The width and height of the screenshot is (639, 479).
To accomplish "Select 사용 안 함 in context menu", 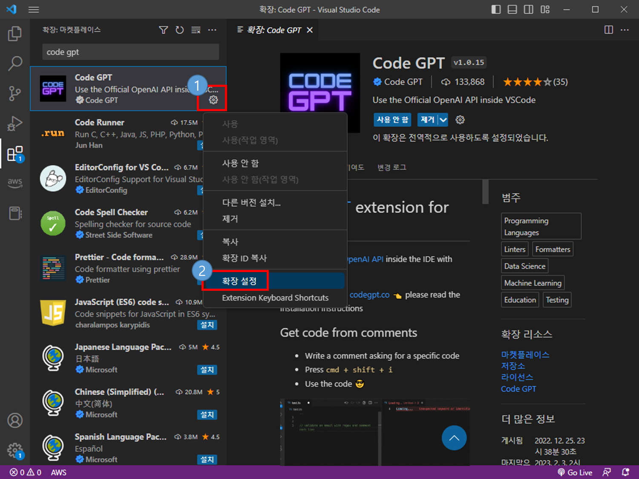I will pyautogui.click(x=275, y=163).
